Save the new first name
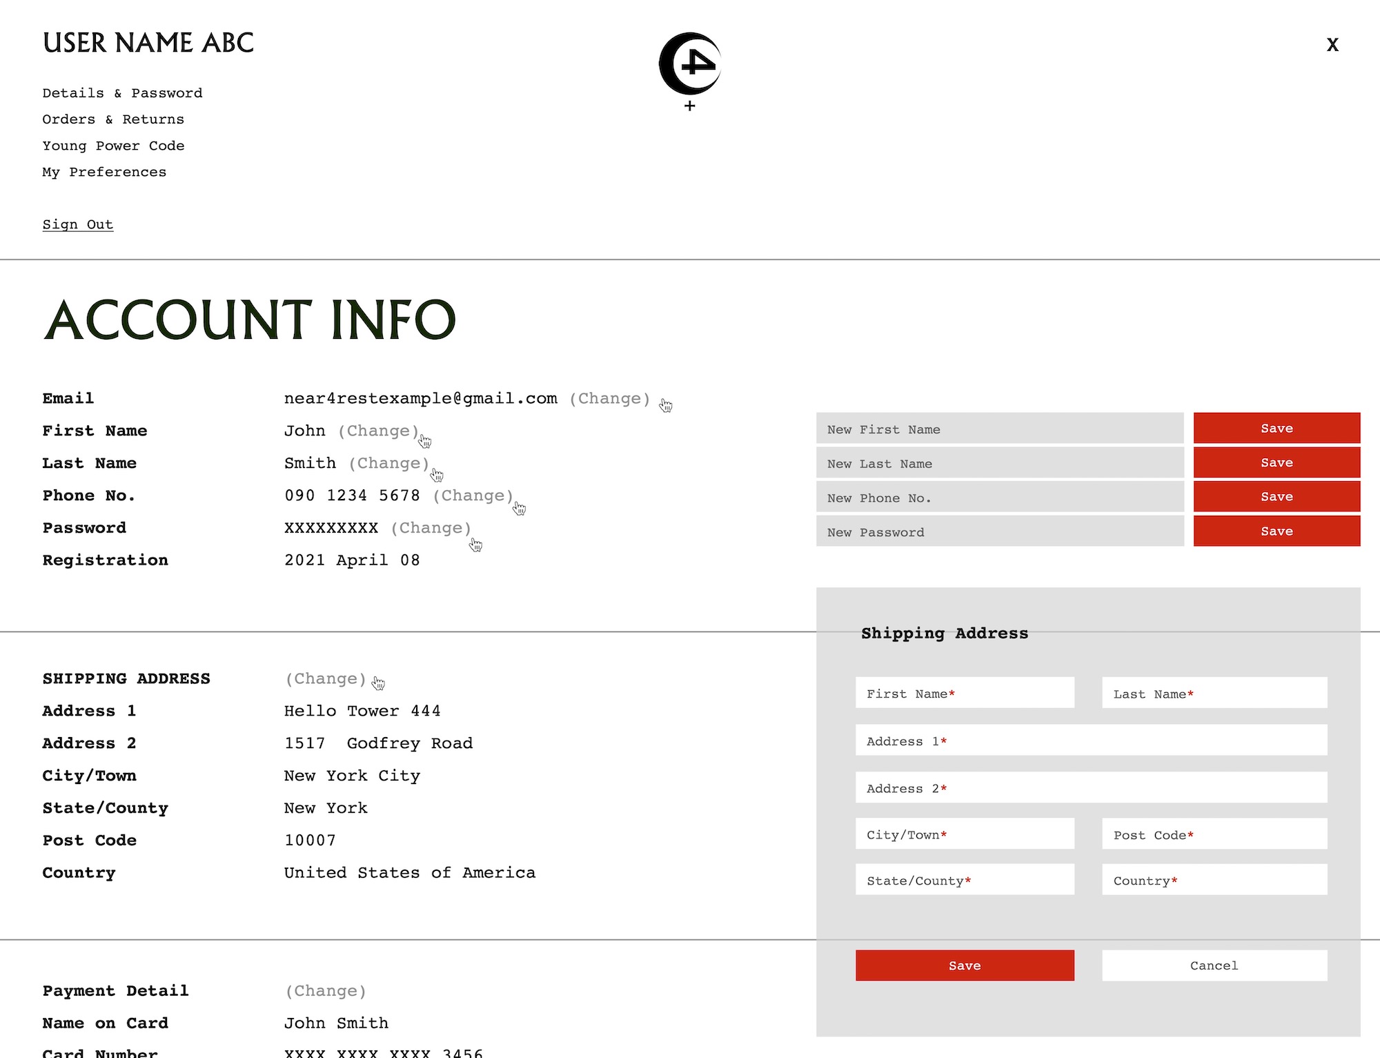Image resolution: width=1380 pixels, height=1058 pixels. (x=1277, y=429)
